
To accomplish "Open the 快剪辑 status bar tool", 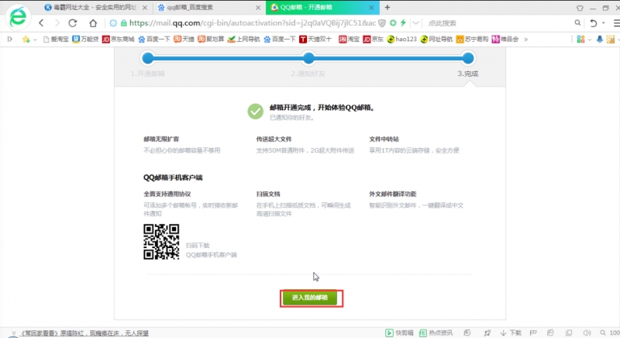I will click(x=399, y=333).
